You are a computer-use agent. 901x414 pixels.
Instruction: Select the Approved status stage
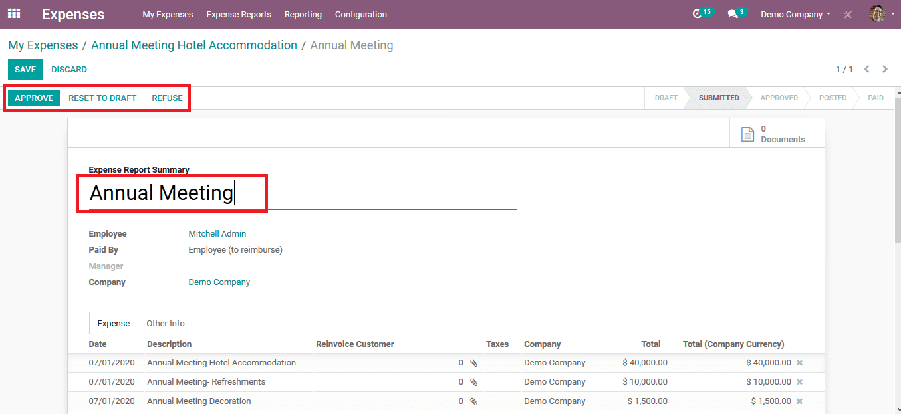pyautogui.click(x=779, y=98)
